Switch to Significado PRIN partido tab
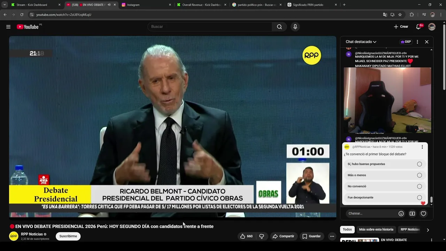 pos(312,5)
